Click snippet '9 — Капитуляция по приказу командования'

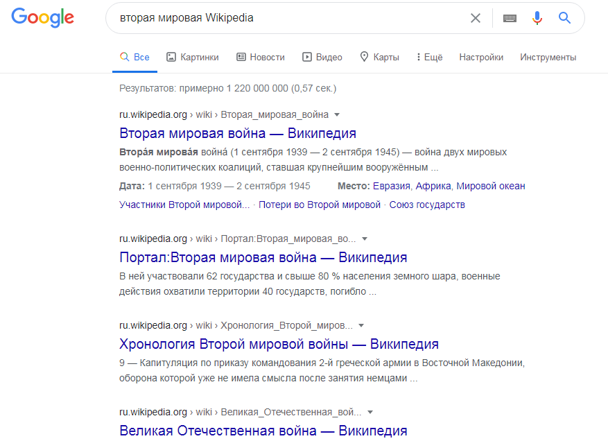[322, 370]
